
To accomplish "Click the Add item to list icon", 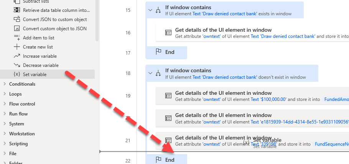I will click(17, 38).
